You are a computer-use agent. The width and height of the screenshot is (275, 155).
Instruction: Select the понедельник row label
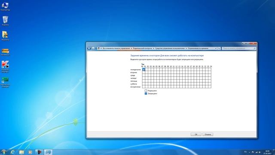click(x=136, y=70)
